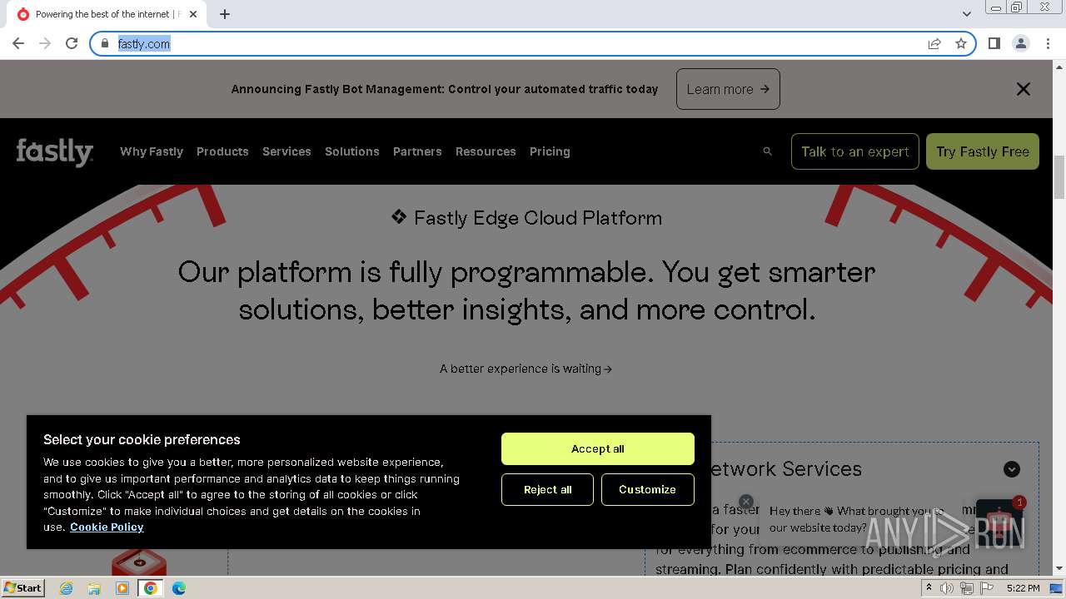This screenshot has height=599, width=1066.
Task: Open File Explorer from taskbar
Action: pos(94,588)
